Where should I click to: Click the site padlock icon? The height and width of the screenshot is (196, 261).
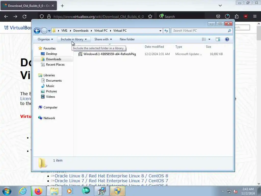click(x=49, y=17)
